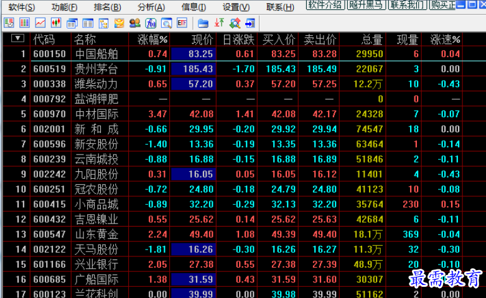This screenshot has width=486, height=298.
Task: Sort by the 名称 column header
Action: 85,40
